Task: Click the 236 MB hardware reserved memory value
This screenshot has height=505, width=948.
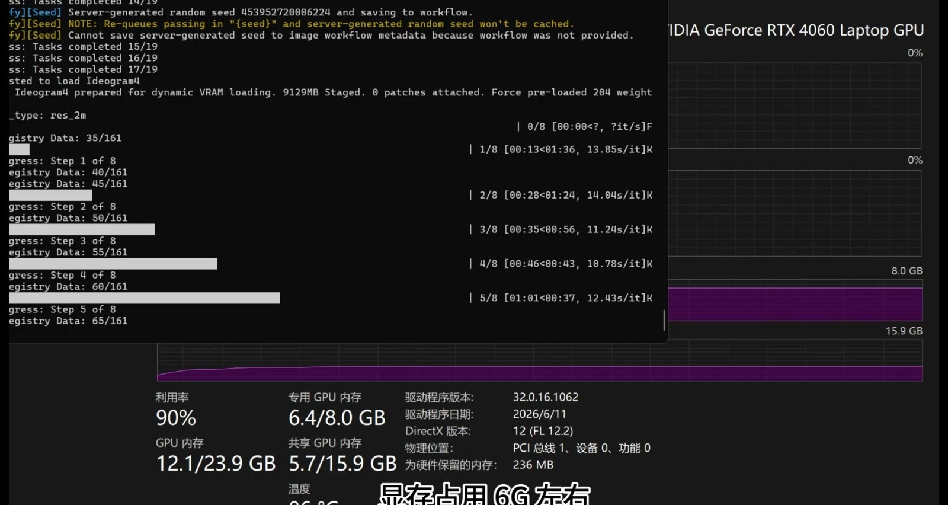Action: point(533,465)
